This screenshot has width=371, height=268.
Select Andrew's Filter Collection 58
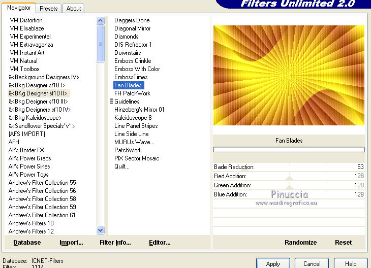(x=42, y=199)
